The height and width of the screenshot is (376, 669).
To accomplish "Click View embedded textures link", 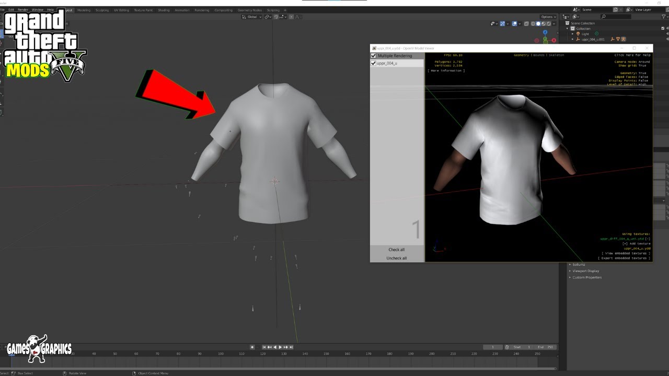I will [x=625, y=253].
